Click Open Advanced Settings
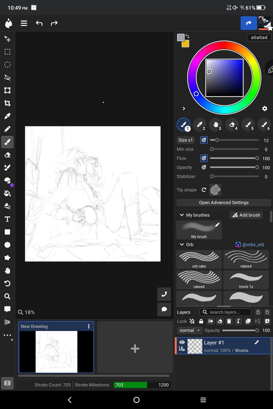273x409 pixels. pos(223,202)
